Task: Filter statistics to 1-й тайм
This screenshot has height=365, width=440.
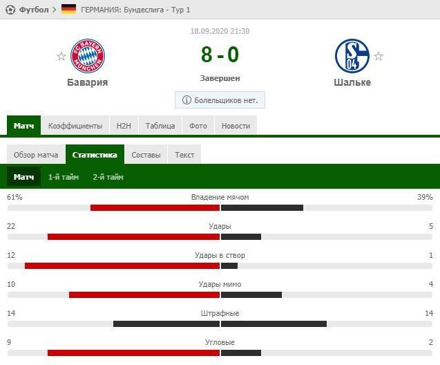Action: [x=64, y=177]
